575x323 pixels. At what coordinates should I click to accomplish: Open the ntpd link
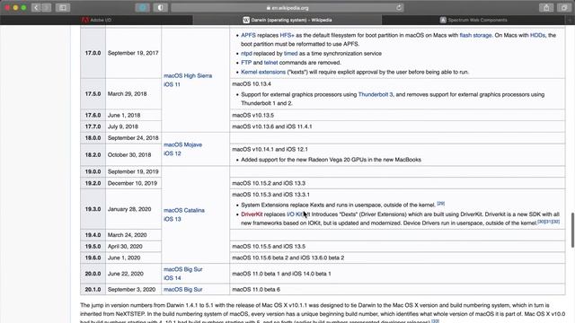pyautogui.click(x=246, y=54)
